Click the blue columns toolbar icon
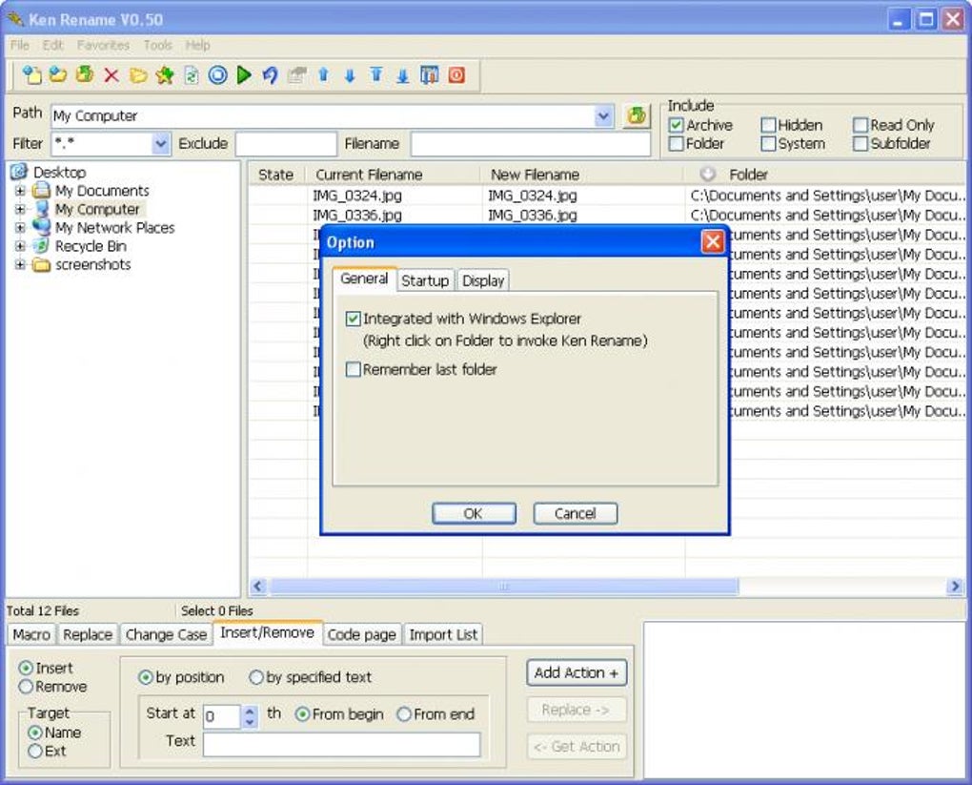The width and height of the screenshot is (972, 785). coord(430,75)
